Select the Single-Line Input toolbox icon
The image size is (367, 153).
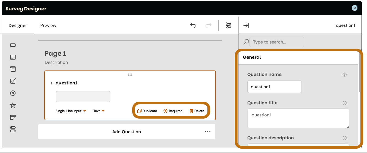tap(13, 45)
